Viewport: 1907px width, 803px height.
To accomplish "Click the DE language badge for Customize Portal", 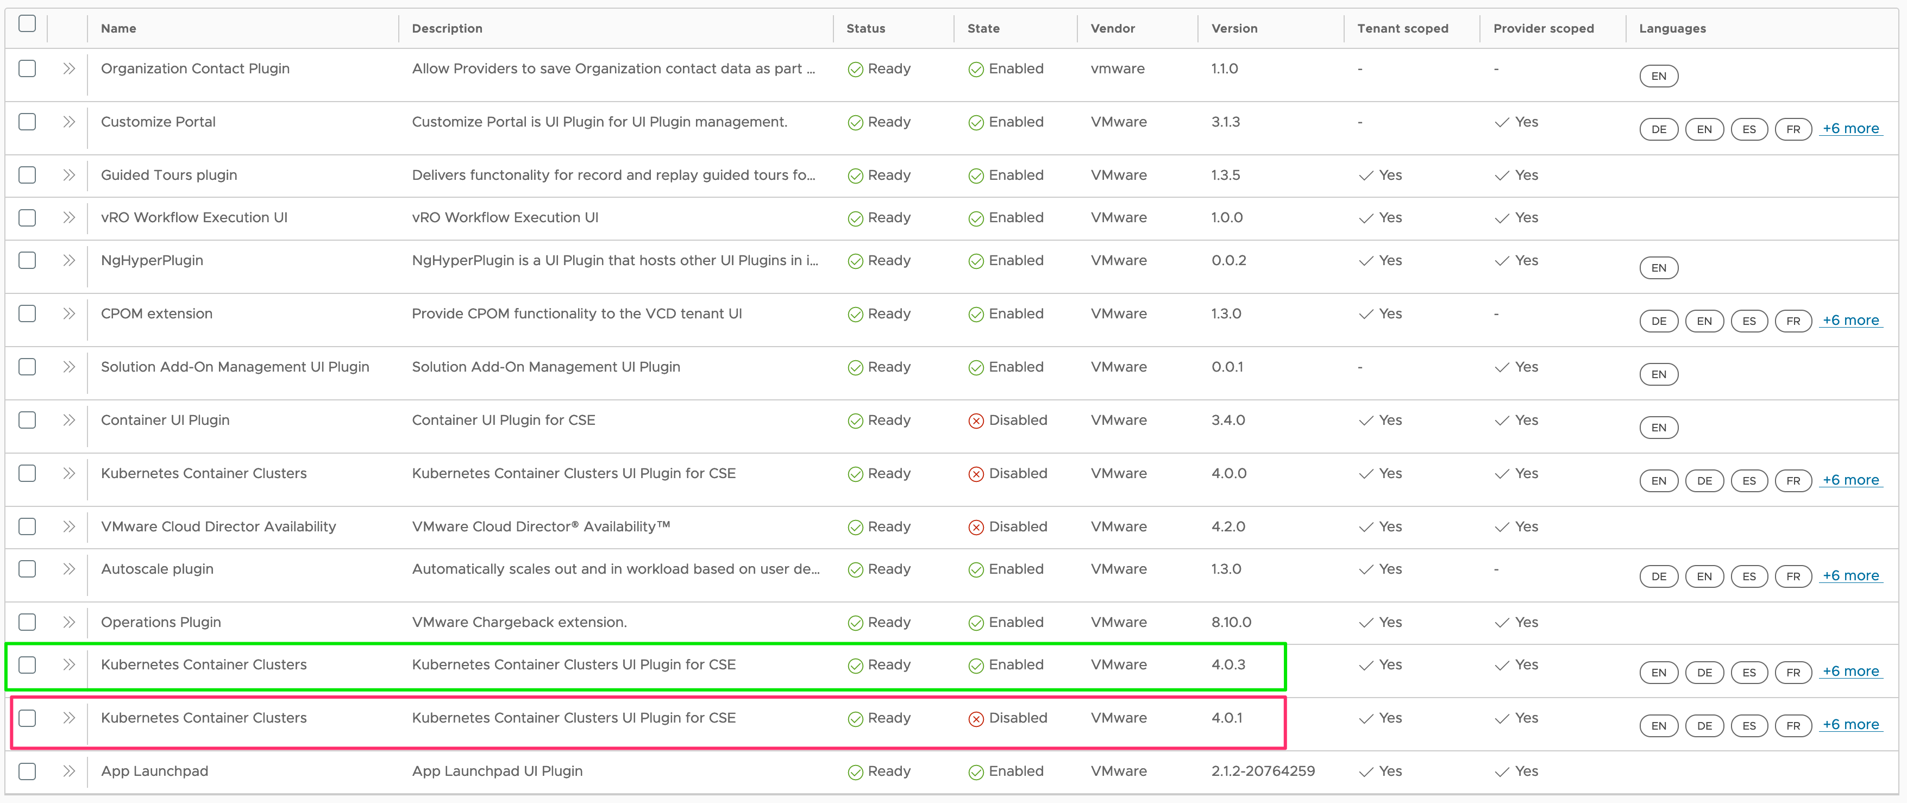I will click(1658, 129).
